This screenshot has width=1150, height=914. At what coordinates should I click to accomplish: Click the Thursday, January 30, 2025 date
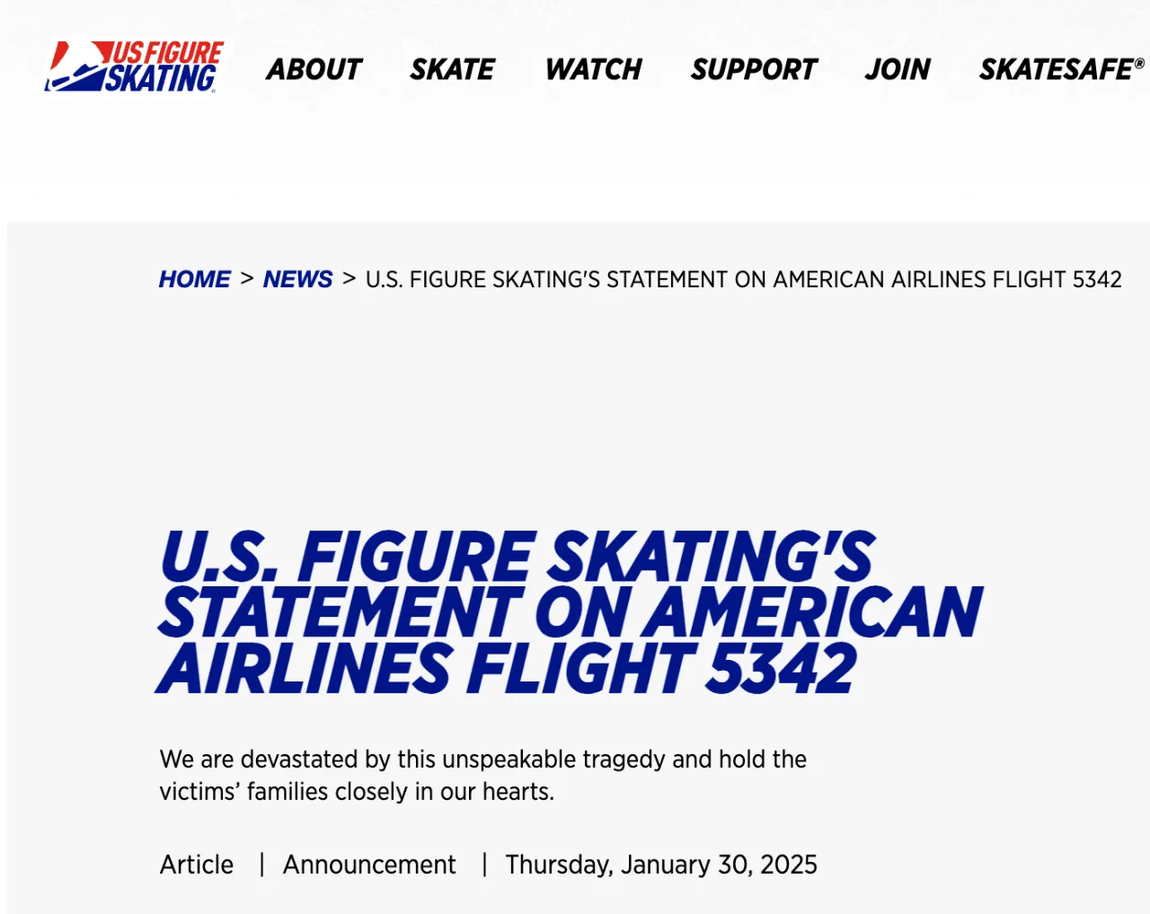pyautogui.click(x=660, y=865)
